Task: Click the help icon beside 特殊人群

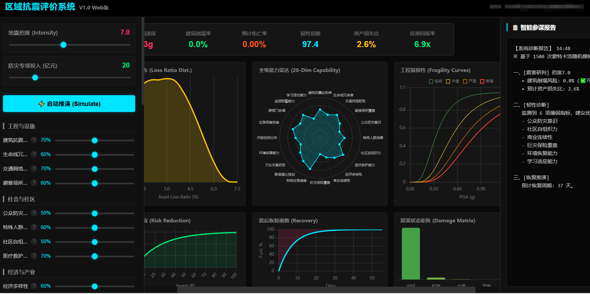Action: pyautogui.click(x=34, y=227)
